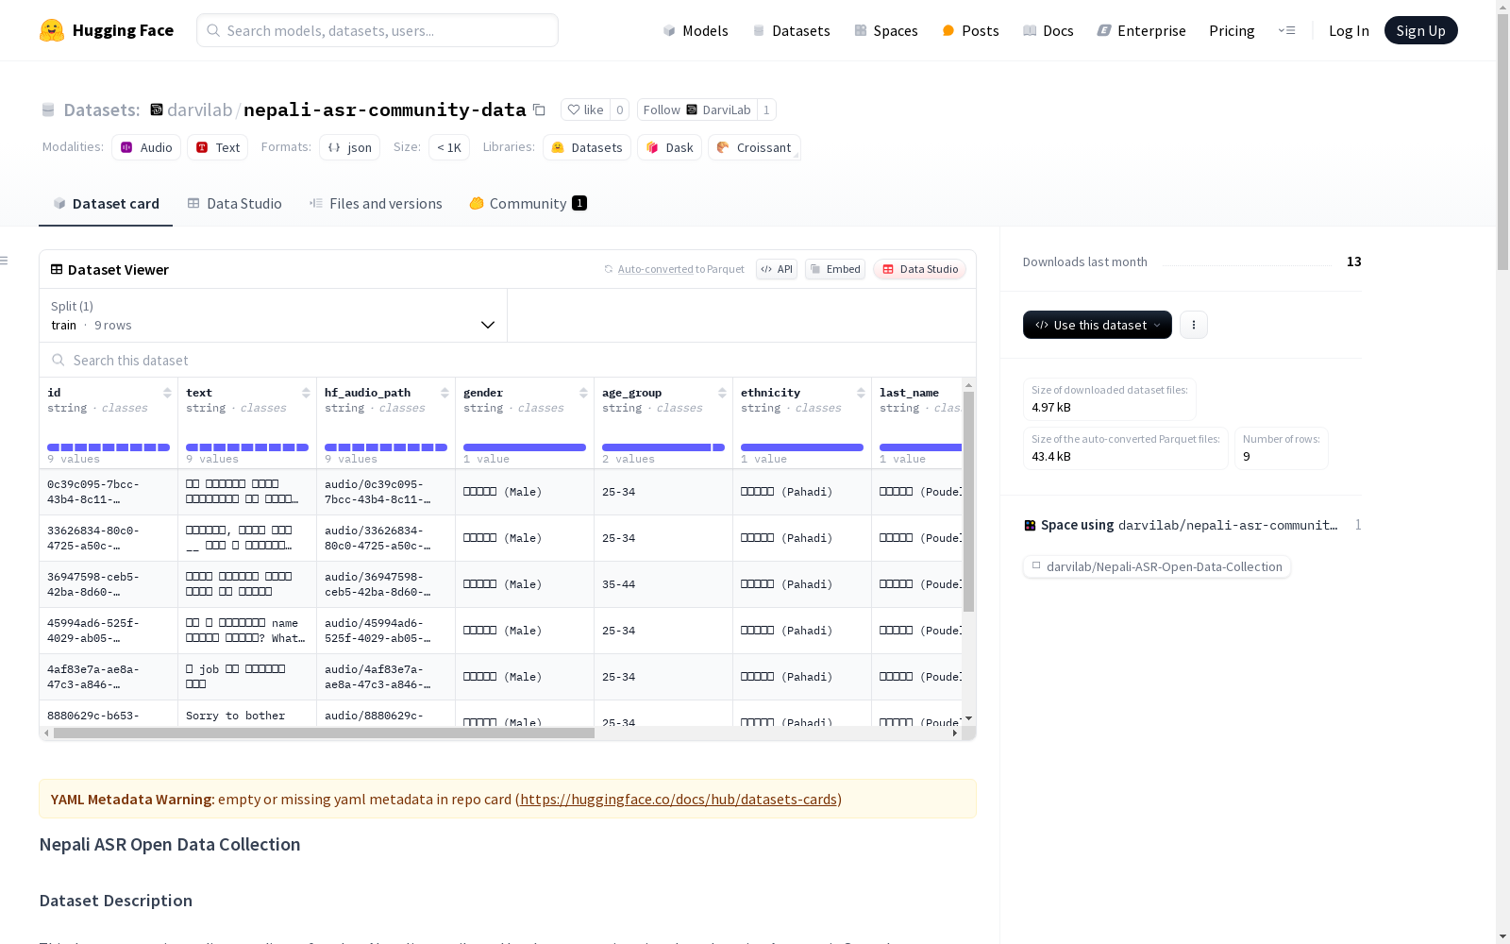This screenshot has width=1510, height=944.
Task: Click the Embed button
Action: (835, 269)
